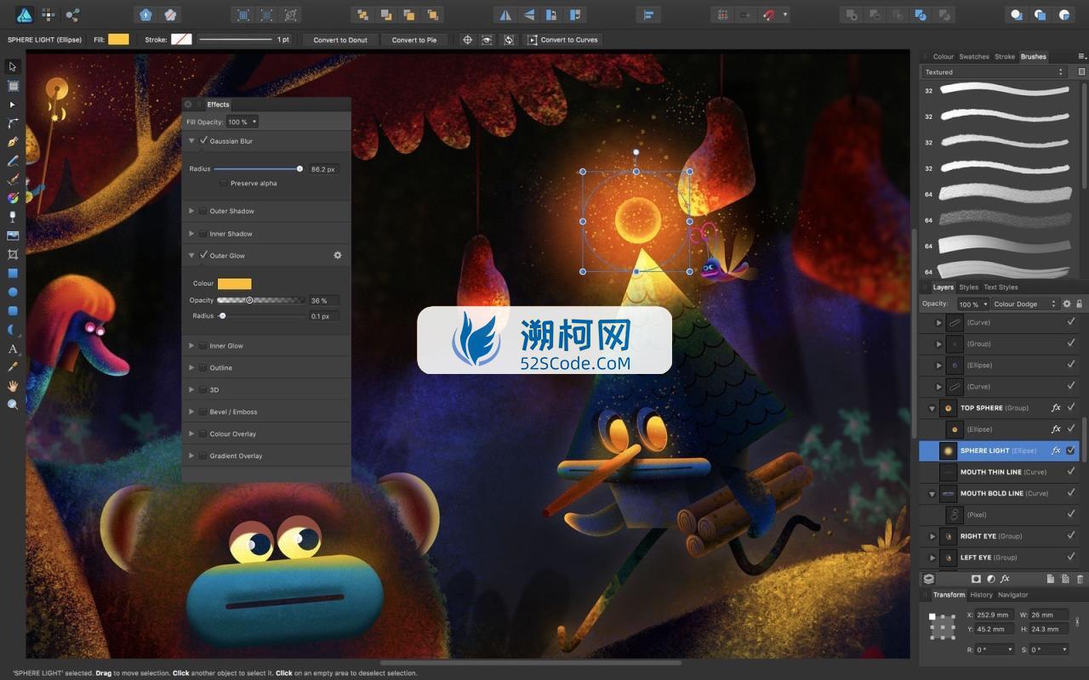Click Convert to Donut button

tap(340, 40)
